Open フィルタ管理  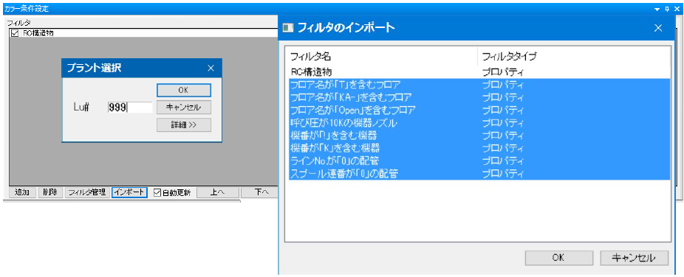pyautogui.click(x=88, y=192)
